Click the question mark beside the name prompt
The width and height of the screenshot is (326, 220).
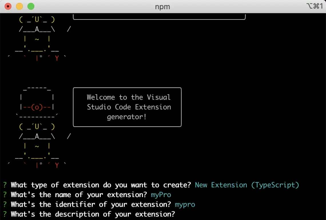tap(5, 195)
